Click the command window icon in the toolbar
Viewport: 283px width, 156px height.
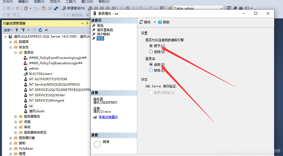pyautogui.click(x=247, y=8)
